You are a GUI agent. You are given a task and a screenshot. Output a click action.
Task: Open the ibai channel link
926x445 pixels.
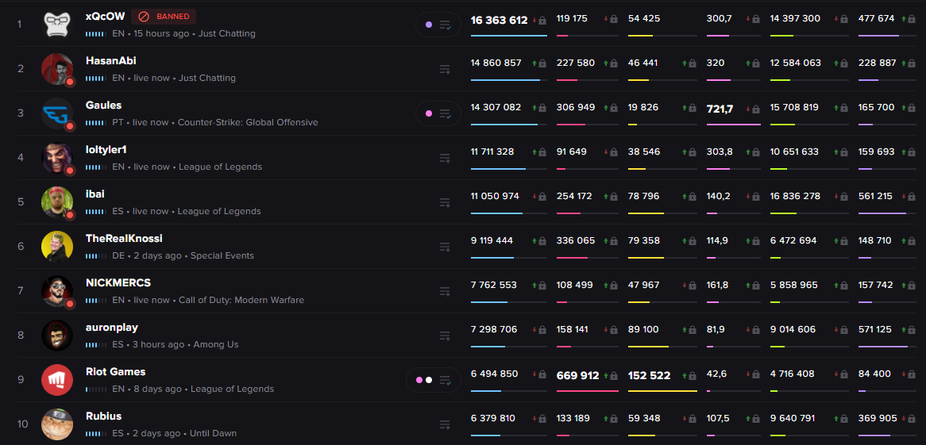(95, 194)
